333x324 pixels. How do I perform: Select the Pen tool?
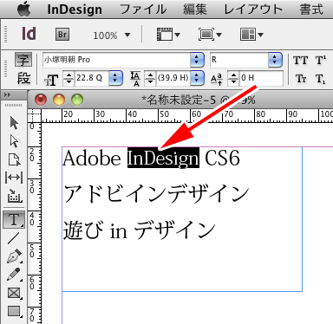[15, 256]
